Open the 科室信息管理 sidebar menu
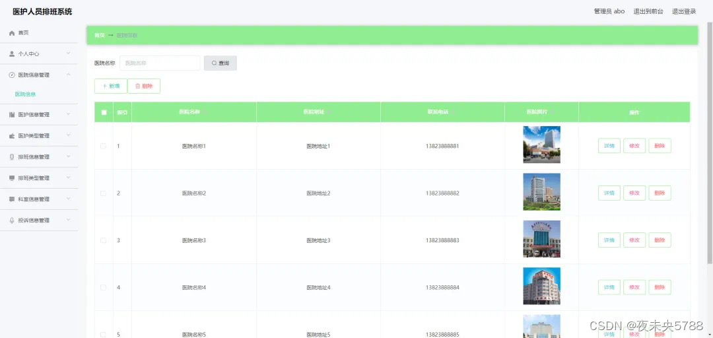 39,199
